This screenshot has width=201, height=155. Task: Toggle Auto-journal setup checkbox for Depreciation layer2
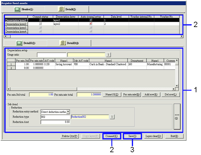coord(91,24)
